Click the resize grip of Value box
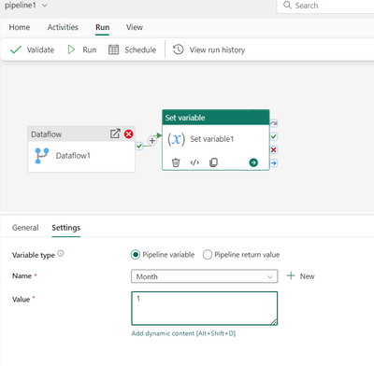Screen dimensions: 374x366 click(x=274, y=322)
